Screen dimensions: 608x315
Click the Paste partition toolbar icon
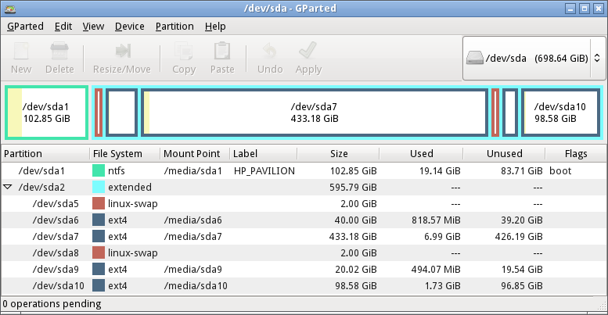point(222,51)
